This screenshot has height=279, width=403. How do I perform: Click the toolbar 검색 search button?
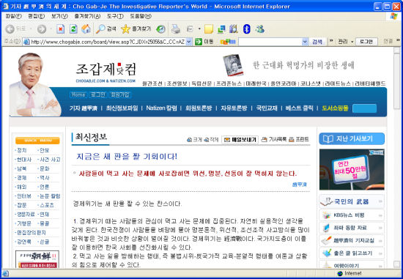point(317,42)
